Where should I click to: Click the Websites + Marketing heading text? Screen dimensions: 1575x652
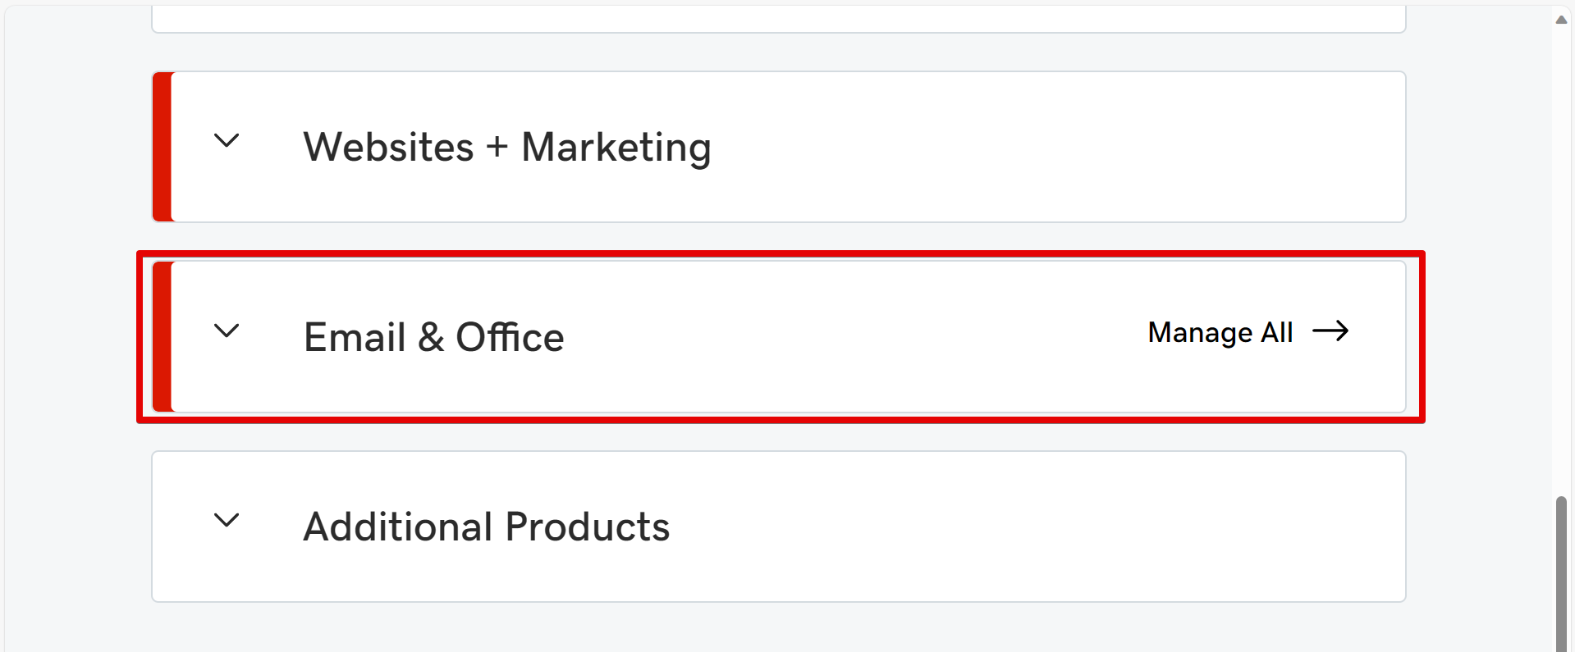[x=506, y=148]
